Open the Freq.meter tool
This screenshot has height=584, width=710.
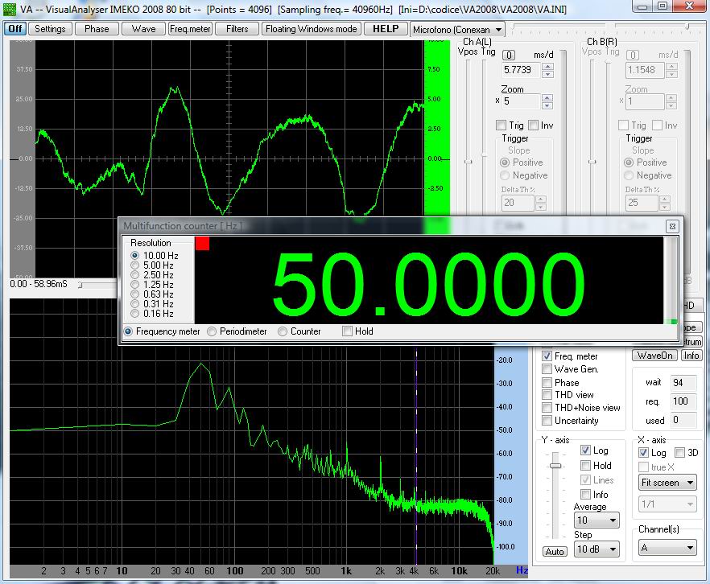point(190,28)
